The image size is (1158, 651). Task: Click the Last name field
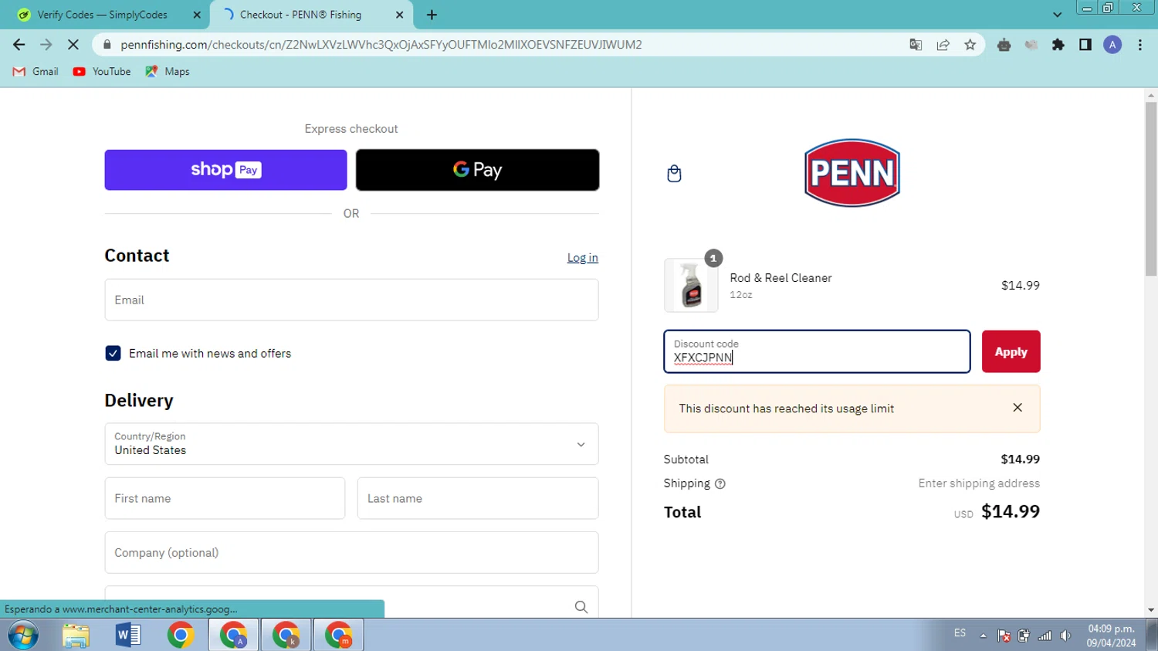(x=478, y=498)
